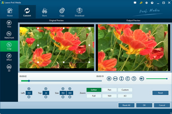The width and height of the screenshot is (172, 114).
Task: Rotate video counterclockwise 90 degrees
Action: pyautogui.click(x=134, y=79)
